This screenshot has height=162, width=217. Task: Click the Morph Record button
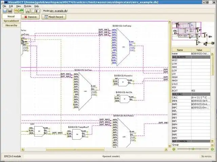(x=54, y=17)
